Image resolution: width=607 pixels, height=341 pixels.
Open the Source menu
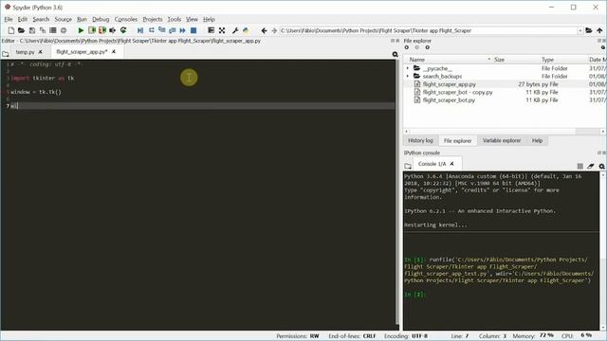click(64, 19)
